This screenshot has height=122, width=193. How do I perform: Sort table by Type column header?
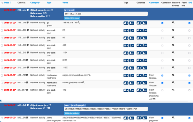point(49,3)
